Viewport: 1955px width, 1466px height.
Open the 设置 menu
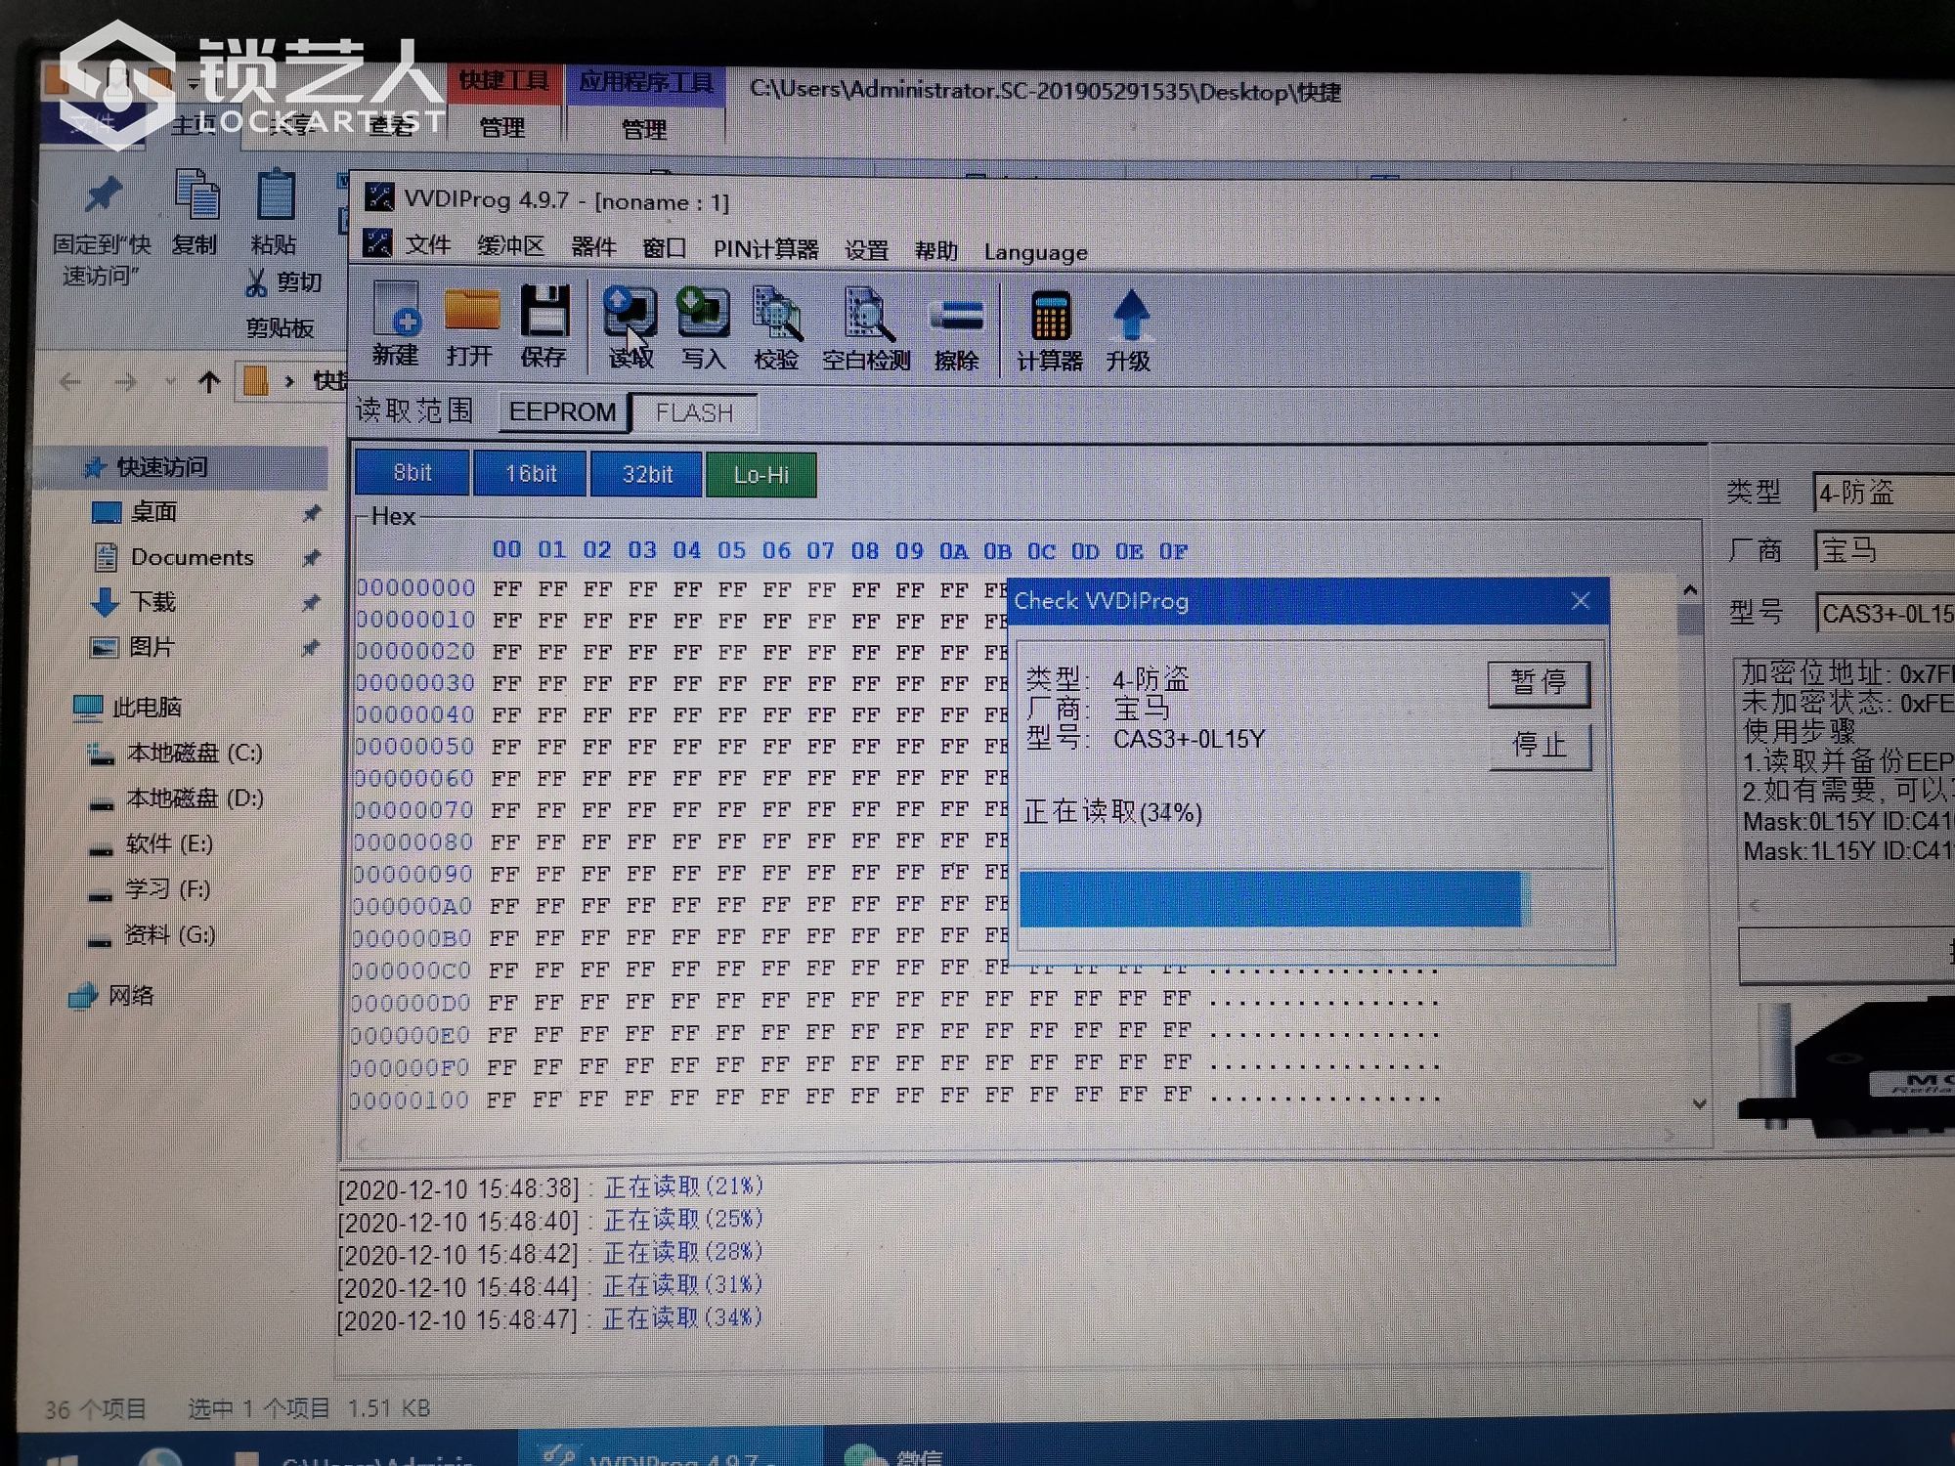(866, 251)
